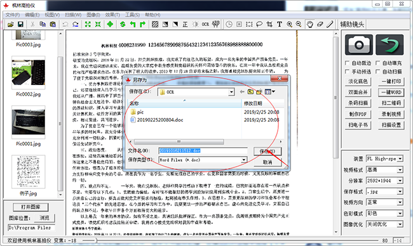
Task: Click the green expand-to-fullscreen icon
Action: click(88, 25)
